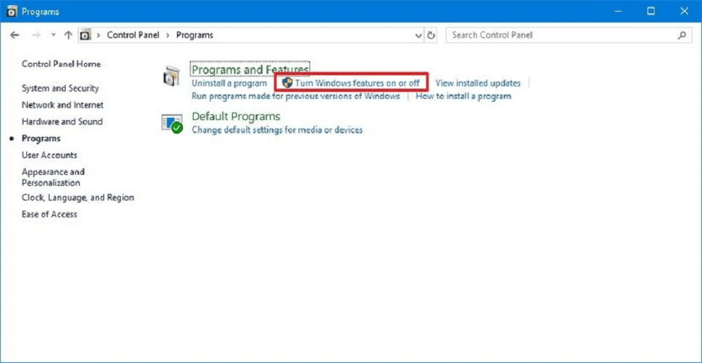This screenshot has width=702, height=363.
Task: Click the Programs and Features icon
Action: coord(171,76)
